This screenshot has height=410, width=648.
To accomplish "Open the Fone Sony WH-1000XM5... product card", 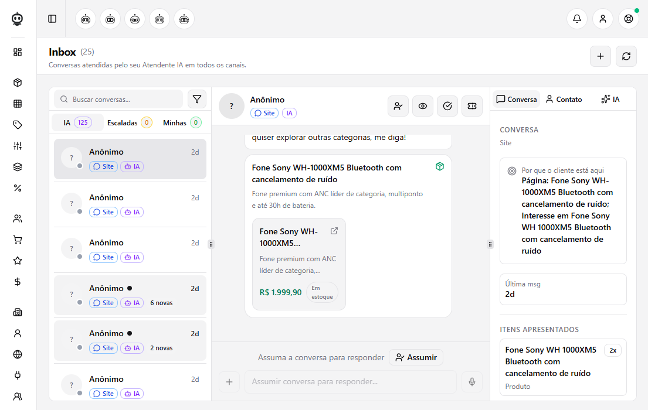I will pyautogui.click(x=299, y=264).
